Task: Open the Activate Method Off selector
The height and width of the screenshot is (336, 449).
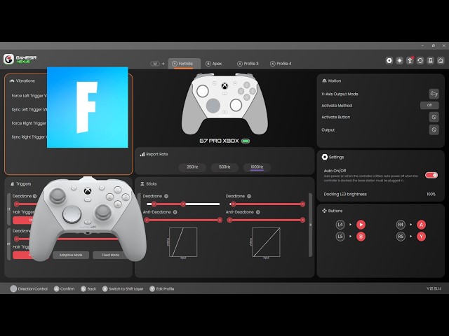Action: tap(429, 106)
